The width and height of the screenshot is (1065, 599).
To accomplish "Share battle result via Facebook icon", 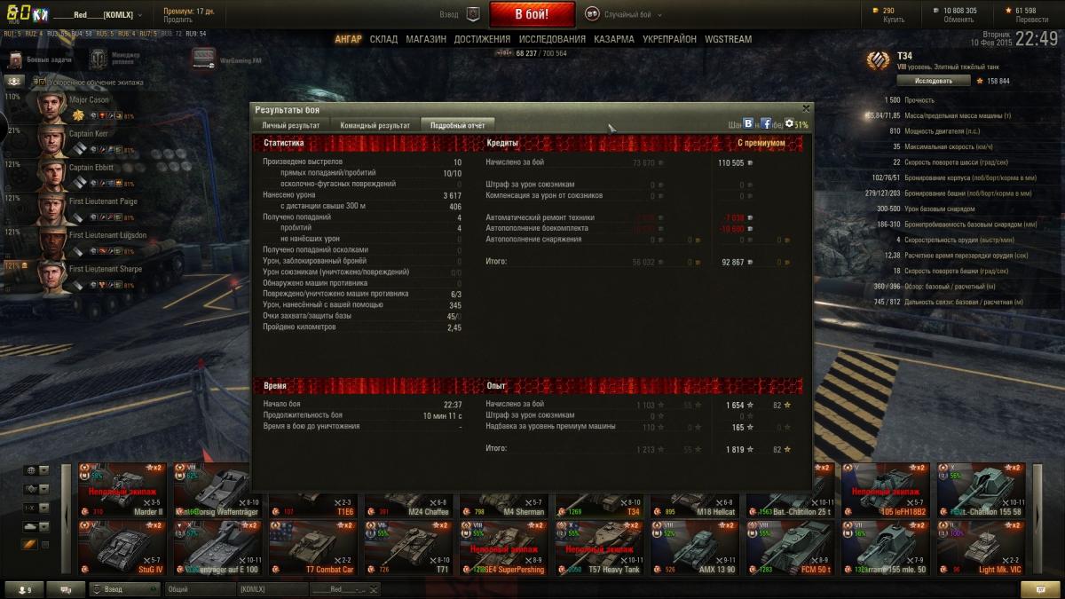I will 766,124.
